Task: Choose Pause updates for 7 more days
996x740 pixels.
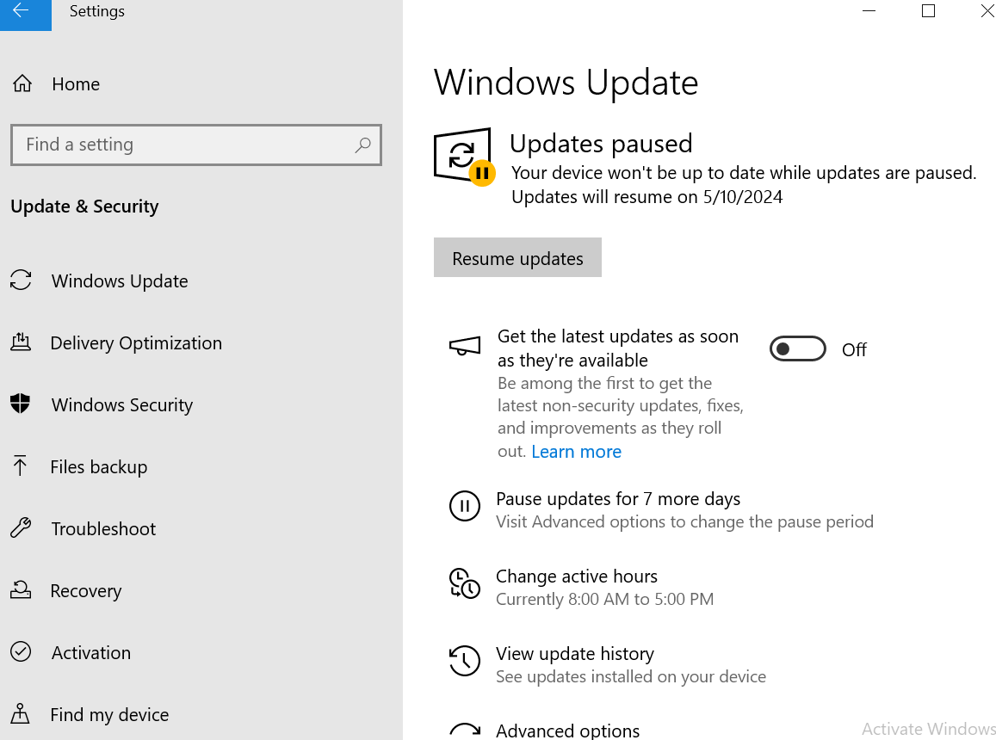Action: coord(618,499)
